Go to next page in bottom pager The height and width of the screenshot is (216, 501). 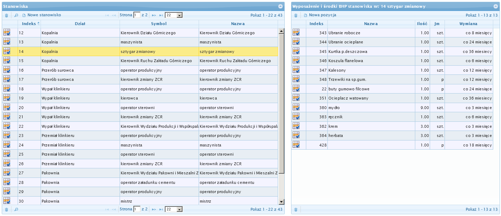154,209
